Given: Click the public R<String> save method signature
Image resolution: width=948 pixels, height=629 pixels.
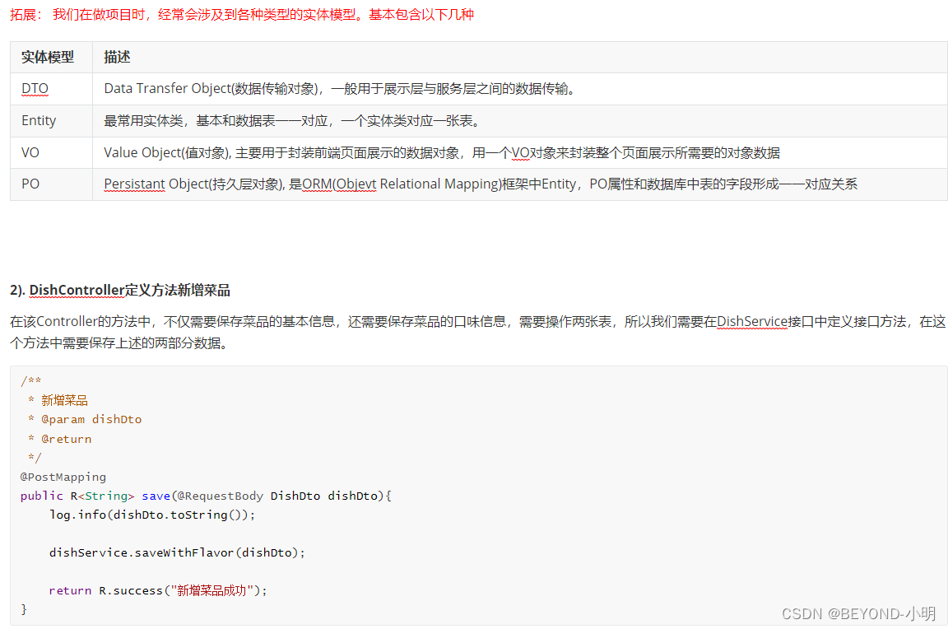Looking at the screenshot, I should point(206,496).
